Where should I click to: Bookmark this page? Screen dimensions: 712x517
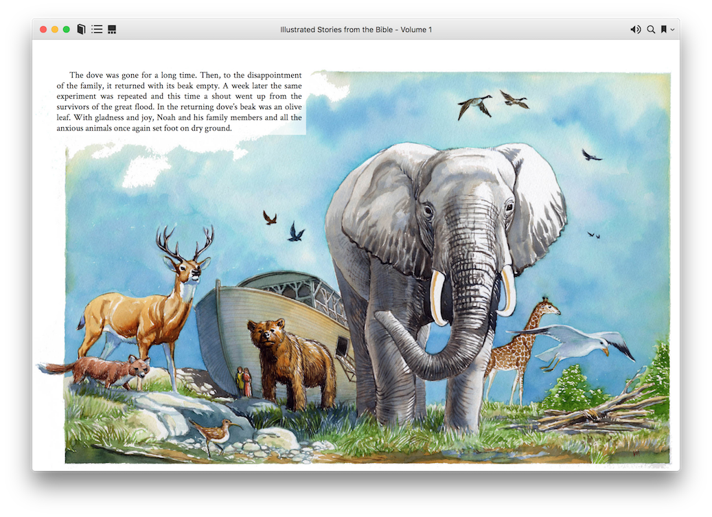(x=664, y=30)
